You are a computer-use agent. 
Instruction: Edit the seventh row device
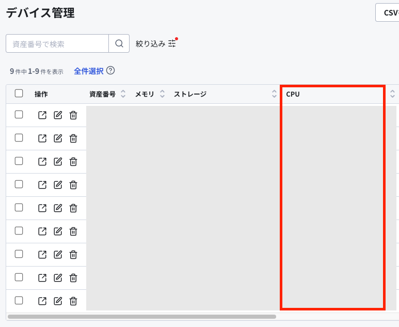pos(58,254)
